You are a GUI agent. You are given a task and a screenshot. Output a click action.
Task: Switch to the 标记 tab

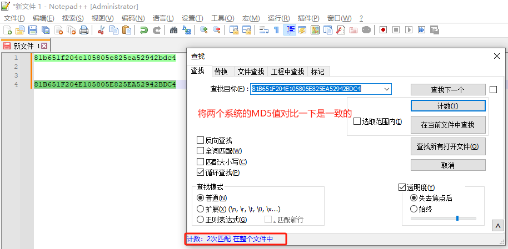click(x=318, y=72)
